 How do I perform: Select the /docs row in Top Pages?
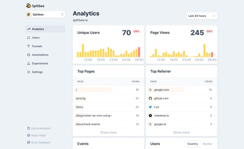tap(108, 107)
